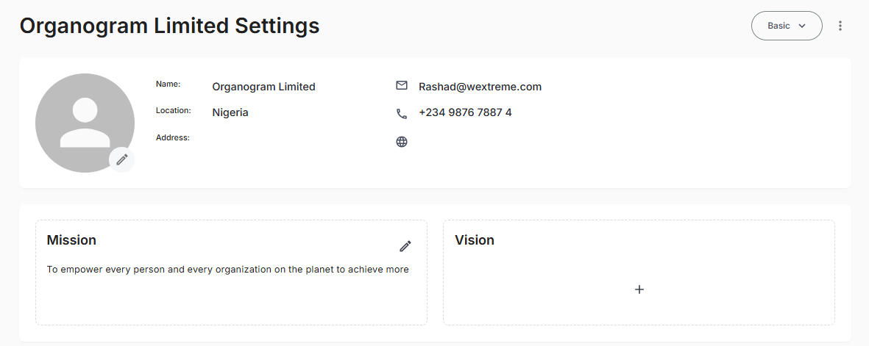869x346 pixels.
Task: Add a Vision with the plus icon
Action: [x=639, y=289]
